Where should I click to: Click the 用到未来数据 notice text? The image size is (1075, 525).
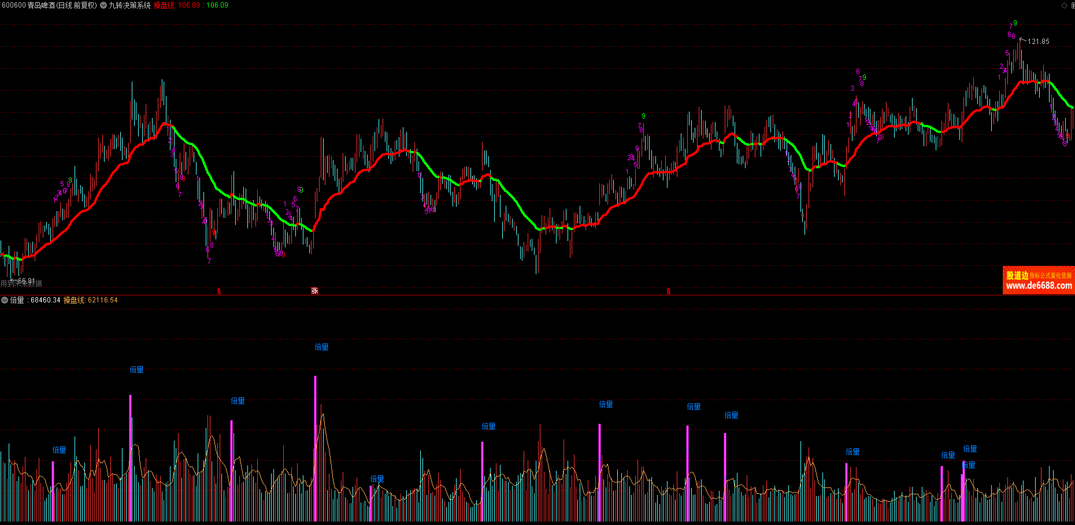[21, 284]
